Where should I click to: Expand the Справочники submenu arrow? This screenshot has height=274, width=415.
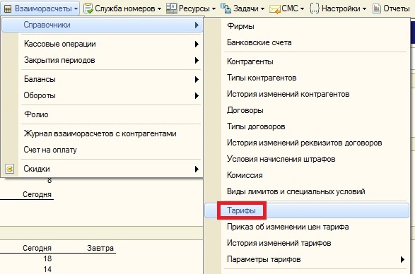pyautogui.click(x=197, y=25)
